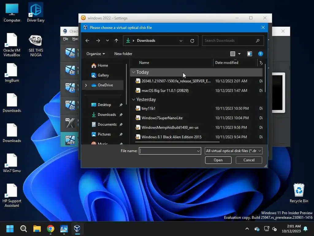
Task: Sort by Name column header
Action: pos(144,63)
